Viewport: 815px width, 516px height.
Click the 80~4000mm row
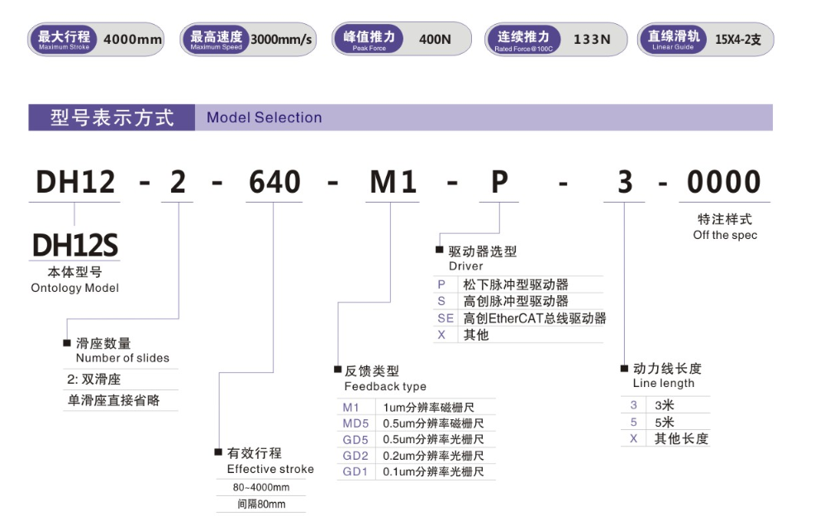tap(261, 487)
